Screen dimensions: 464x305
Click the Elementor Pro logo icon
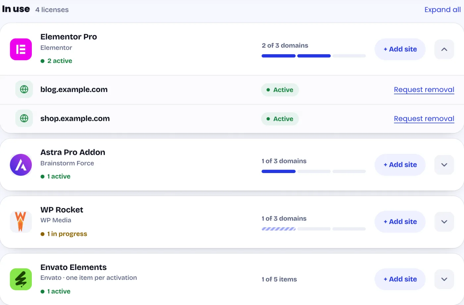pos(21,49)
